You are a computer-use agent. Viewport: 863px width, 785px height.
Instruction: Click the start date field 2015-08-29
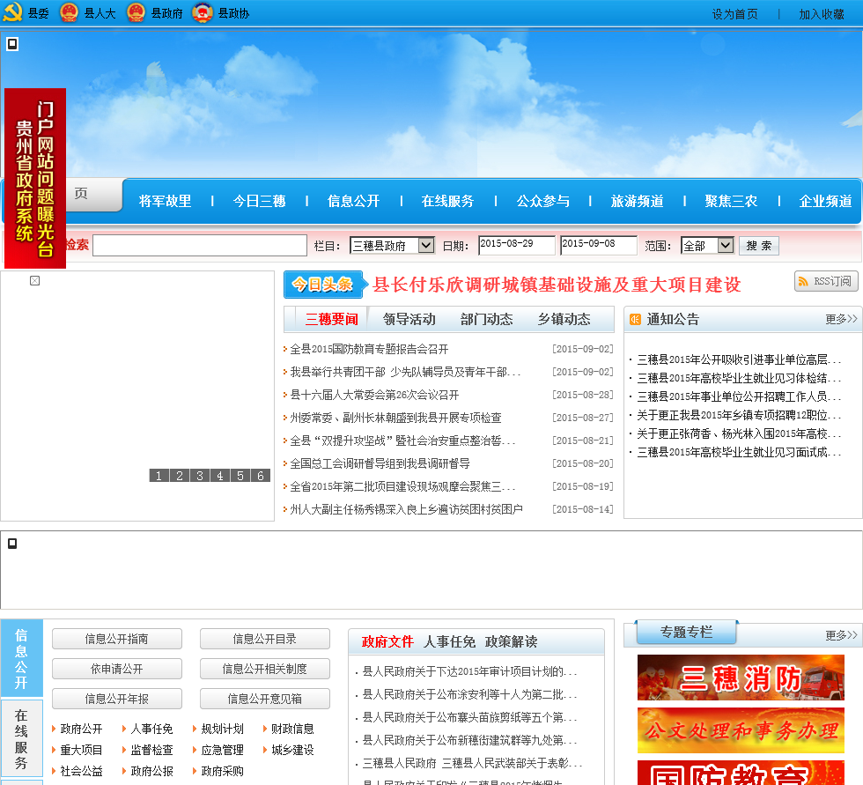[x=517, y=245]
